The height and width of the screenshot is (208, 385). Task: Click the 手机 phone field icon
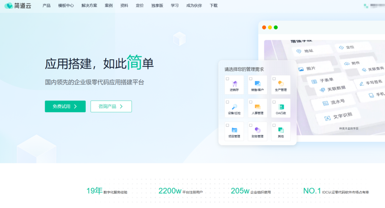click(371, 95)
